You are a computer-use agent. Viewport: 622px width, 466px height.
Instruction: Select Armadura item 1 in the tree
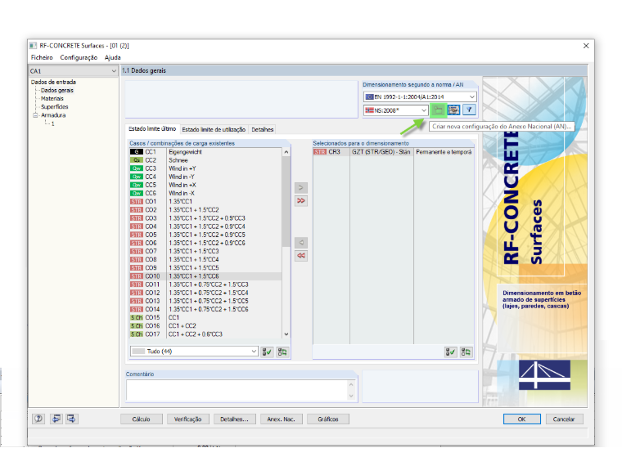click(x=52, y=123)
